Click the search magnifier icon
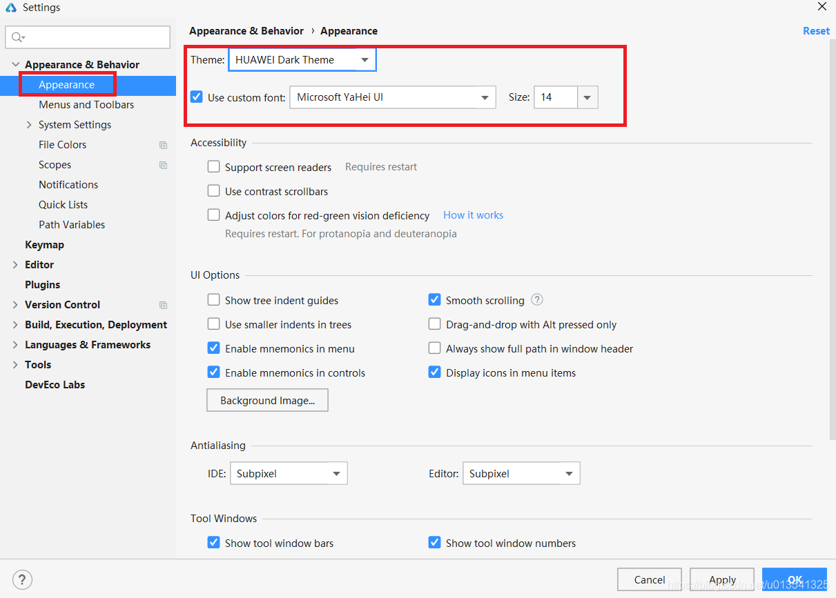 [19, 37]
